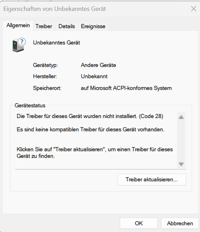Click the dialog title 'Eigenschaften von Unbekanntes Gerät'

55,9
